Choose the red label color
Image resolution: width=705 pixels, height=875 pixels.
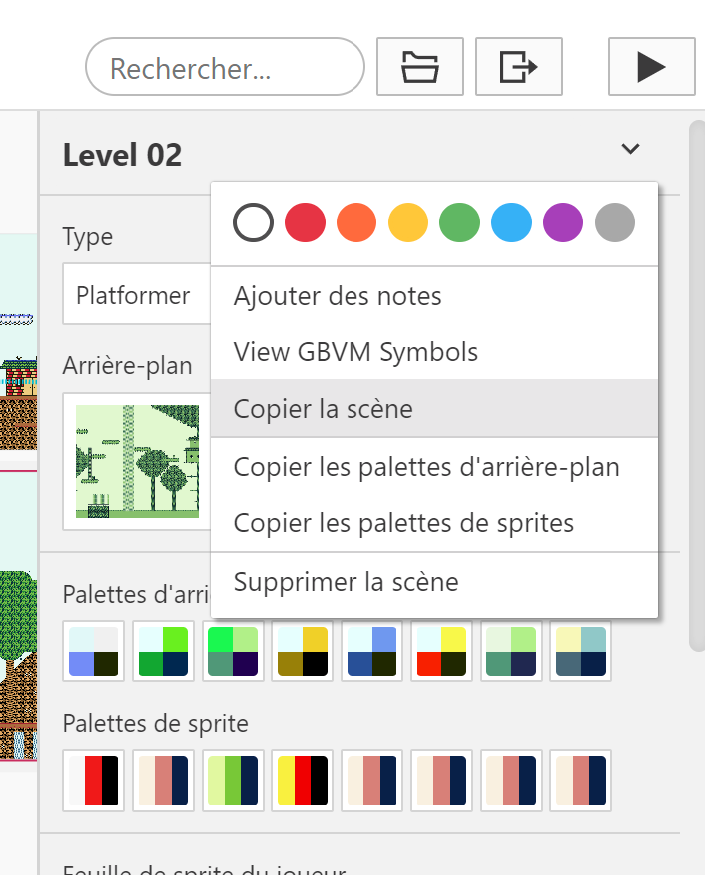click(x=305, y=222)
